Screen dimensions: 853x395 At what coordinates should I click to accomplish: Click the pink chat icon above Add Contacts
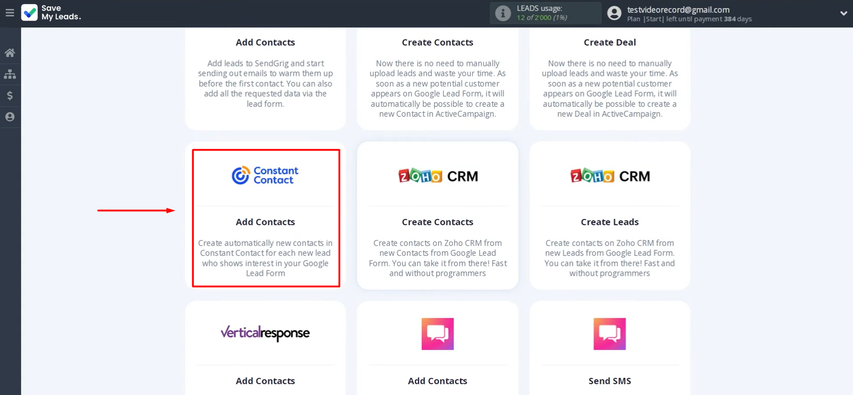438,334
